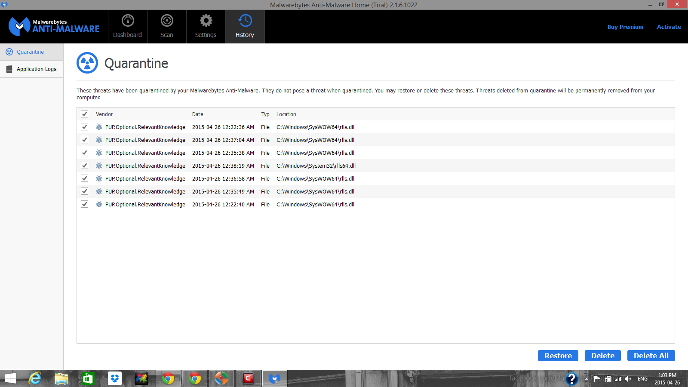
Task: Click the Typ column header
Action: pyautogui.click(x=265, y=114)
